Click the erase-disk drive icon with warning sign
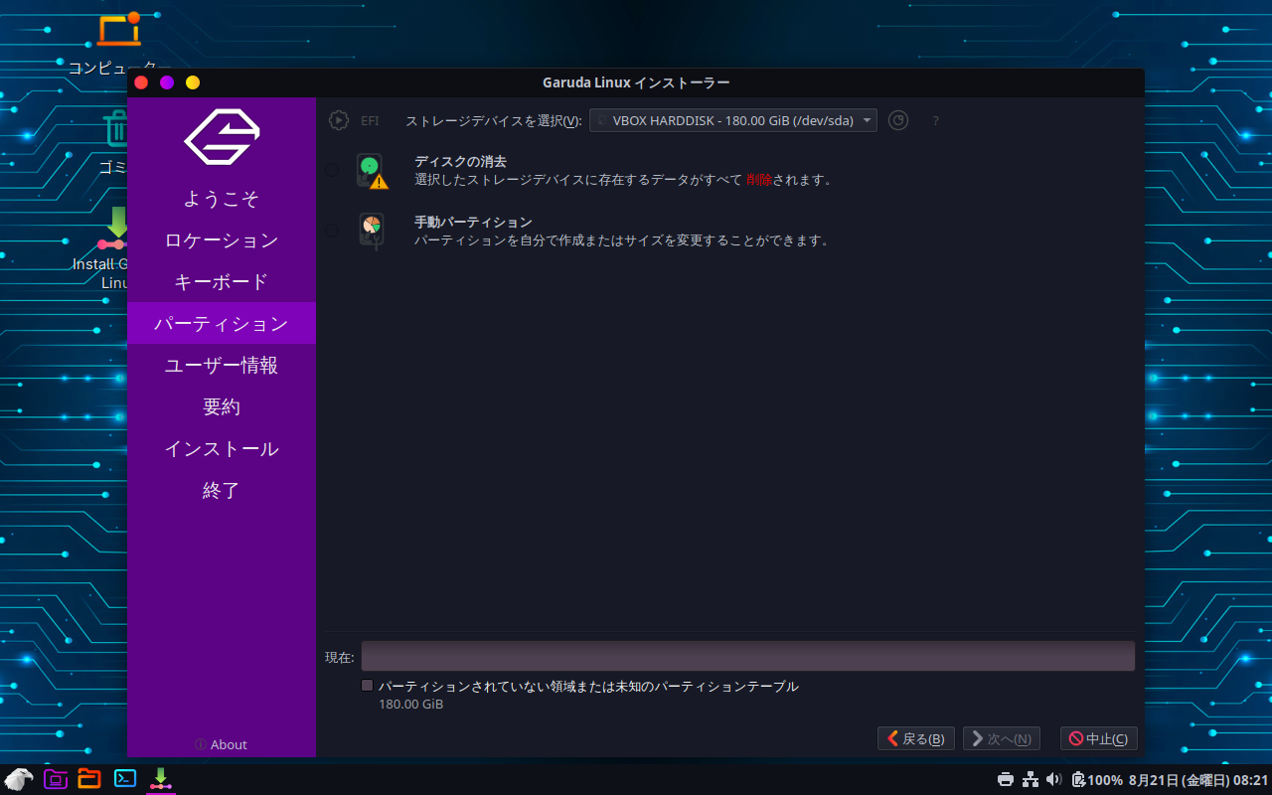This screenshot has width=1272, height=795. tap(372, 171)
